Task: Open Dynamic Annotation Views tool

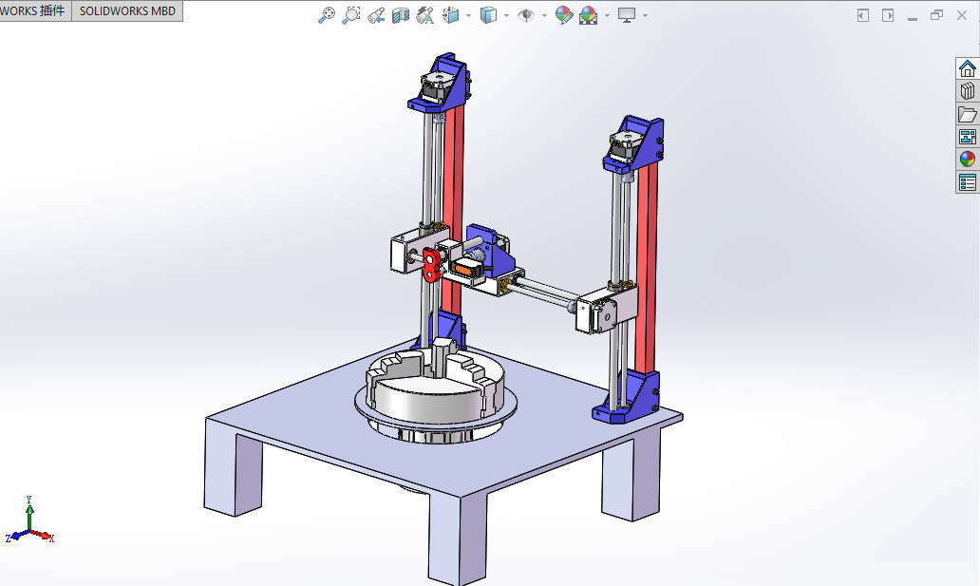Action: pos(425,15)
